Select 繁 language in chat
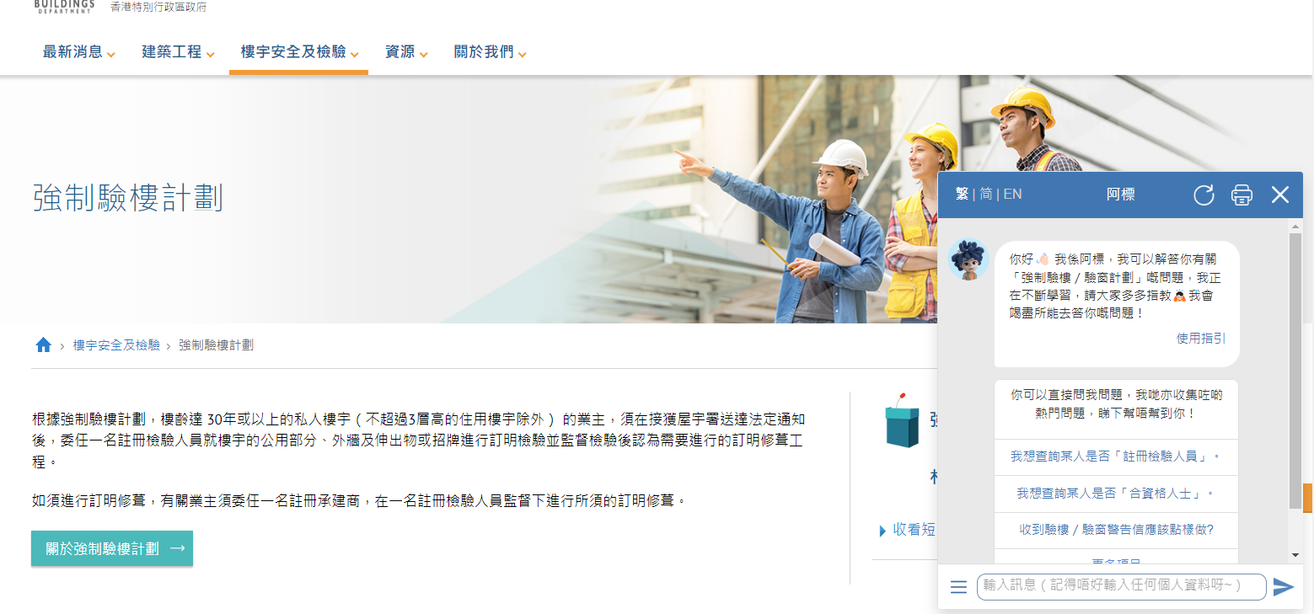This screenshot has height=614, width=1314. [962, 194]
